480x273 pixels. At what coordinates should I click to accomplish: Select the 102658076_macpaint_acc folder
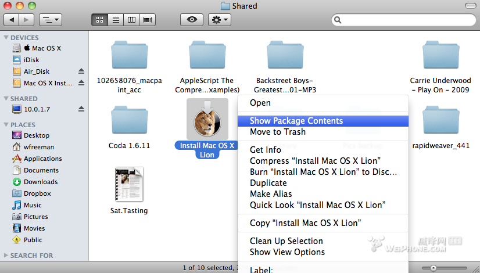[129, 55]
